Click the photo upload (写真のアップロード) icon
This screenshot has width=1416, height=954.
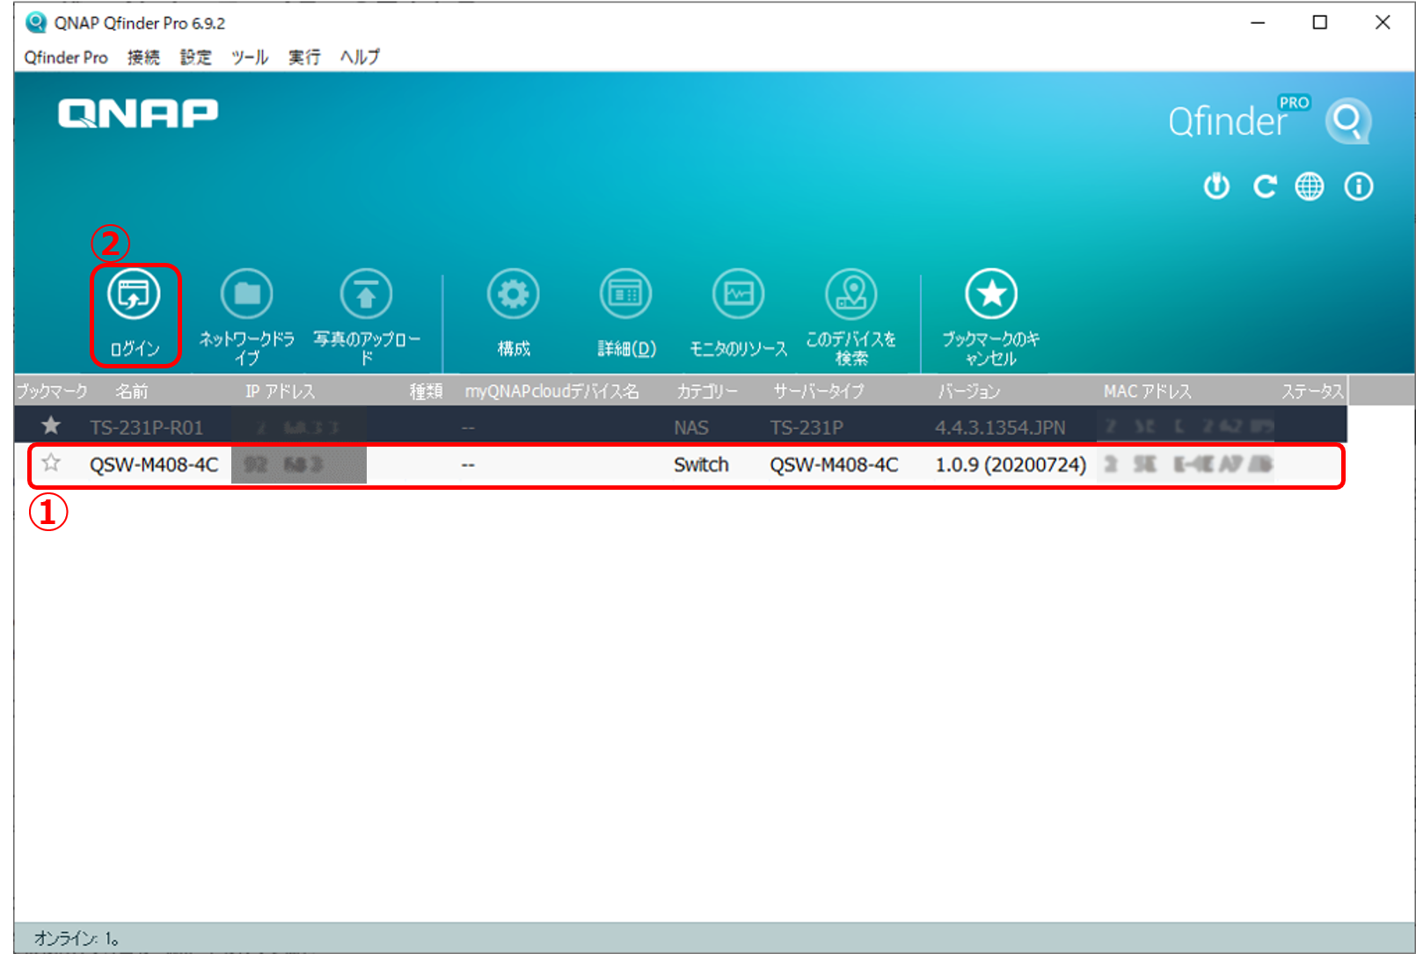click(x=366, y=295)
